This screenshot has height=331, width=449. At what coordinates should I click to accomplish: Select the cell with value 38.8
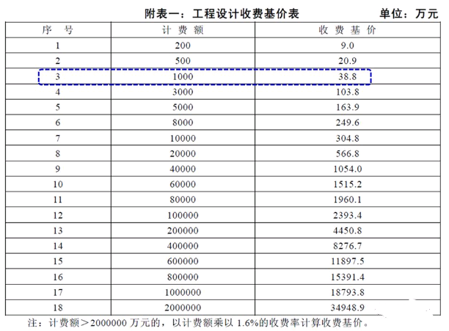pos(348,76)
